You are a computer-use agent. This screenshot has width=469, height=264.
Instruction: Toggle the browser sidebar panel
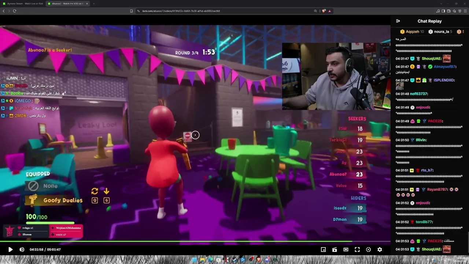[443, 11]
